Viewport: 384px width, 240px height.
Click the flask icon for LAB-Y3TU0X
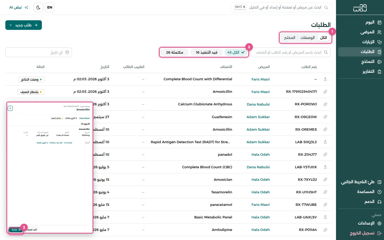325,167
